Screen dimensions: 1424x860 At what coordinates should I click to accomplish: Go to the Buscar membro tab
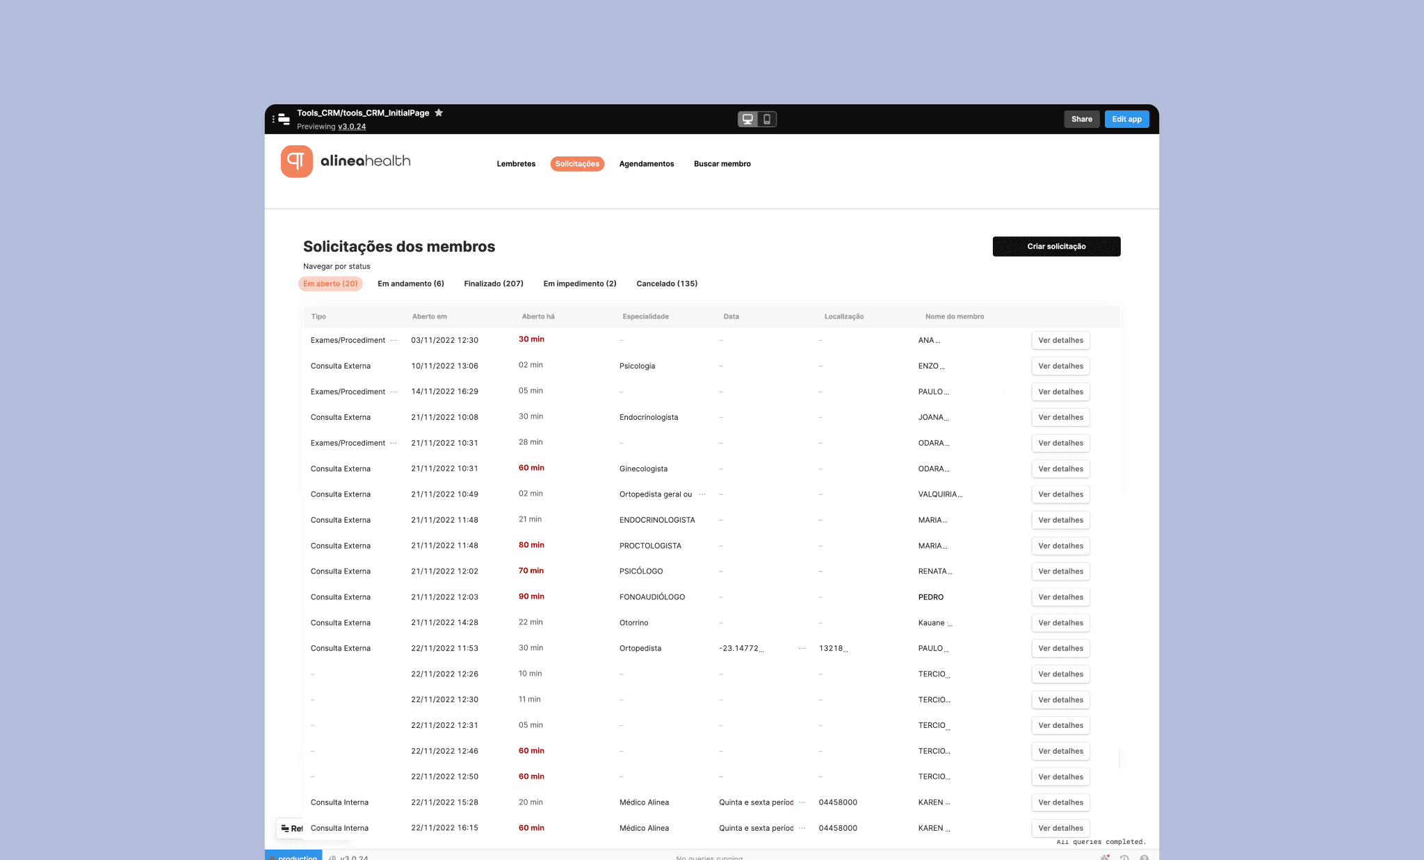click(722, 164)
